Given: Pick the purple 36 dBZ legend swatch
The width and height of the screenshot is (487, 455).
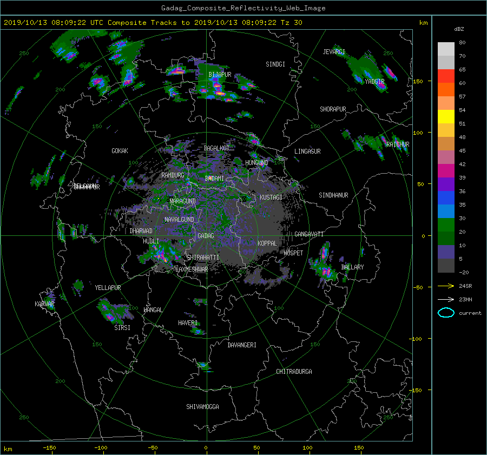Looking at the screenshot, I should 446,184.
